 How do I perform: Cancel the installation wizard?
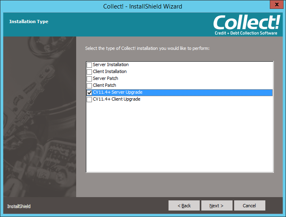click(250, 206)
